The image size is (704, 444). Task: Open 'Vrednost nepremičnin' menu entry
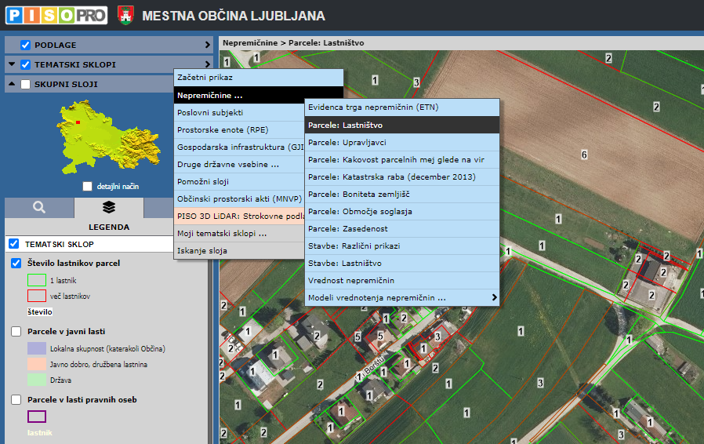point(351,281)
